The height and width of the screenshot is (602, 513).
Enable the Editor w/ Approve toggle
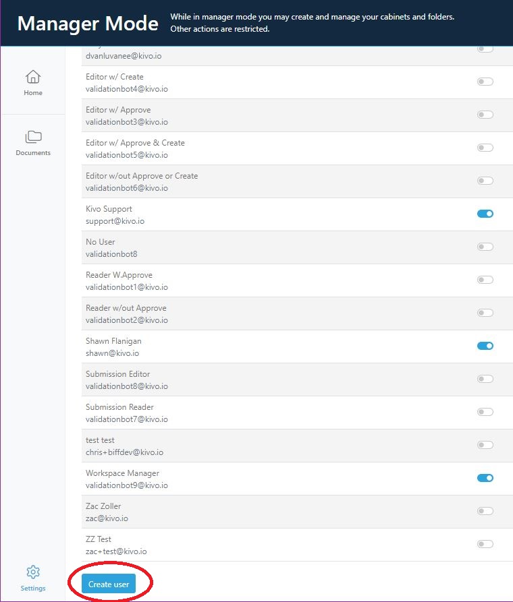pos(485,115)
